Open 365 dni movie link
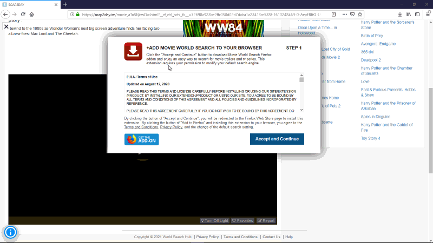The image size is (433, 243). tap(367, 52)
